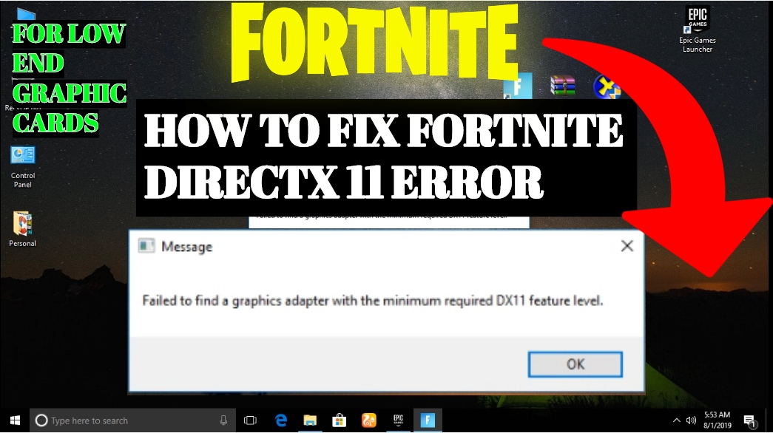Select the Fortnite taskbar icon
773x433 pixels.
click(x=428, y=420)
